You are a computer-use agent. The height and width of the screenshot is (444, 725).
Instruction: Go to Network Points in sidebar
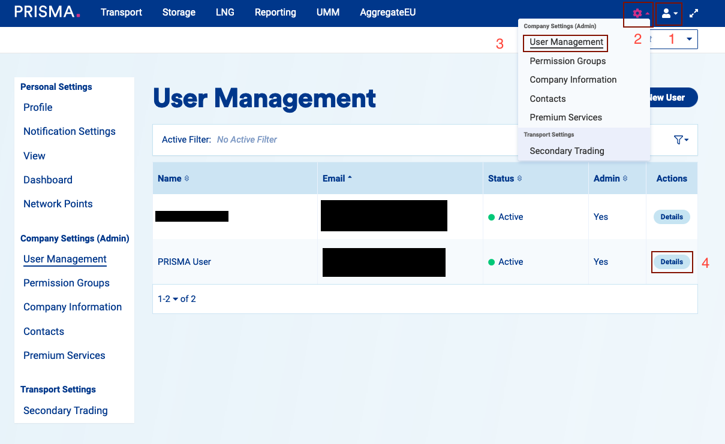point(58,204)
